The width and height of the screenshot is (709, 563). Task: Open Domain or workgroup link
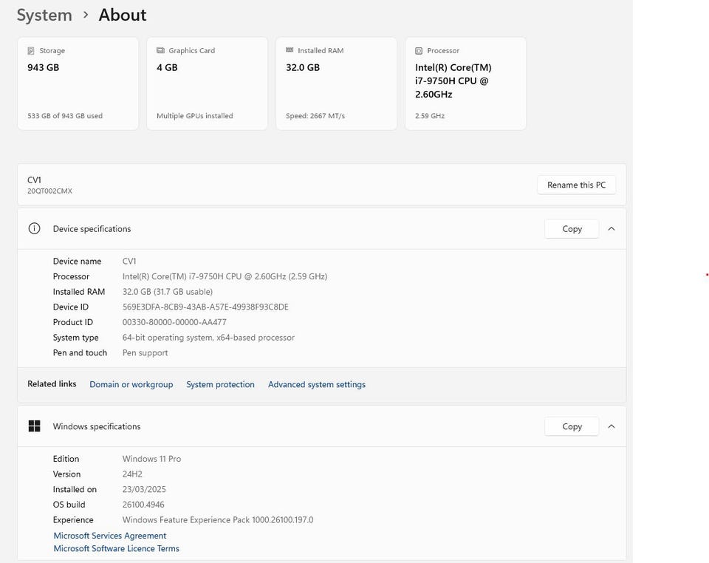pyautogui.click(x=131, y=384)
